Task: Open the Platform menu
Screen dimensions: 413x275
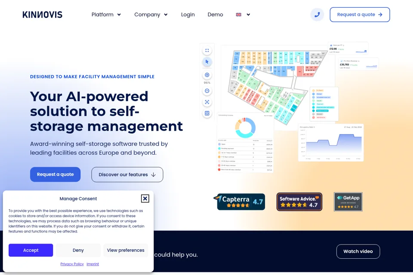Action: (x=102, y=15)
